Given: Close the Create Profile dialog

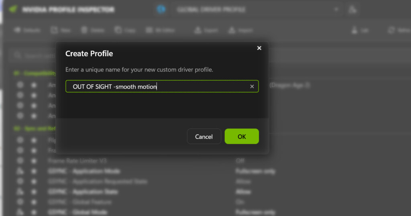Looking at the screenshot, I should tap(259, 48).
